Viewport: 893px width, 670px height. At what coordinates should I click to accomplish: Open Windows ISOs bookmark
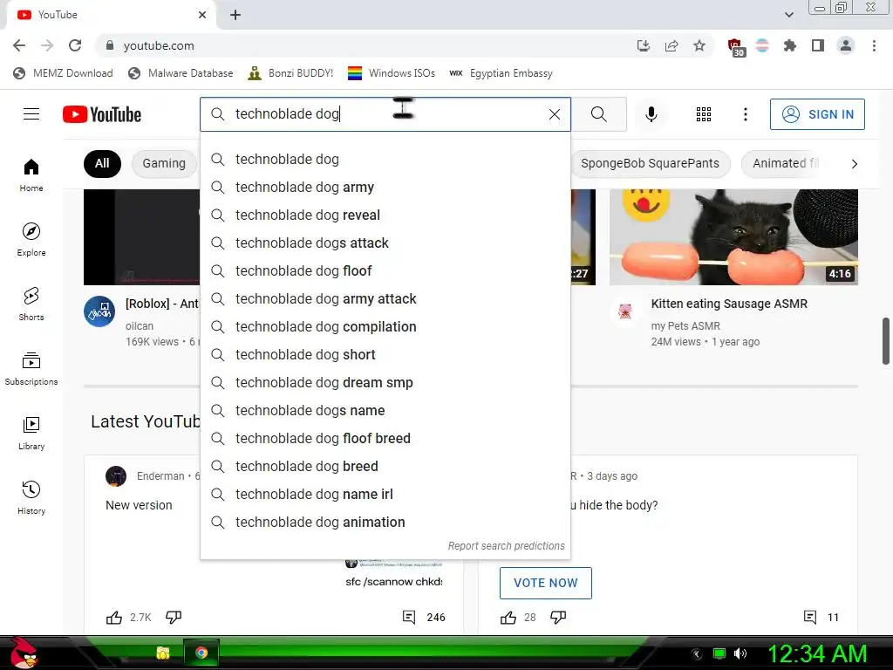point(392,73)
